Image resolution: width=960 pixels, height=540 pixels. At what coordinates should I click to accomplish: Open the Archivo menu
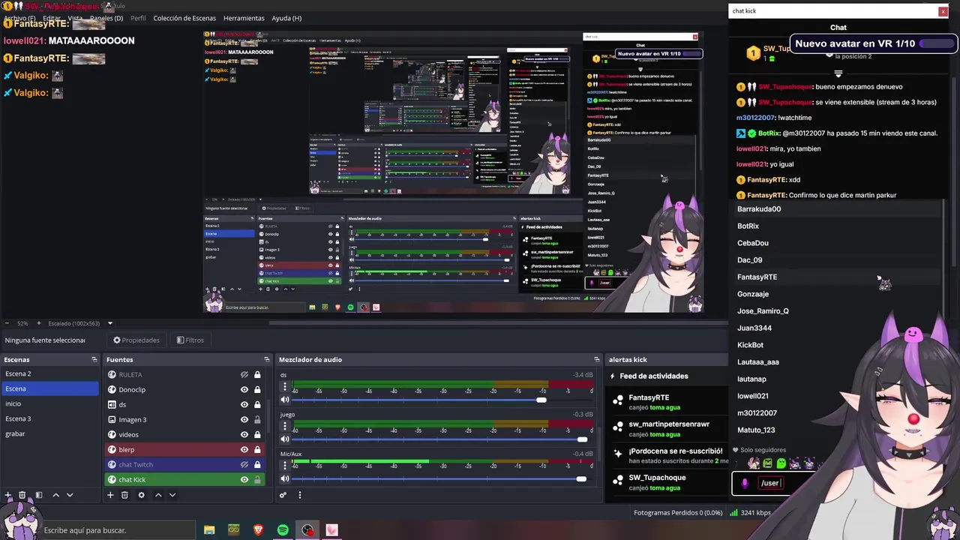[19, 18]
